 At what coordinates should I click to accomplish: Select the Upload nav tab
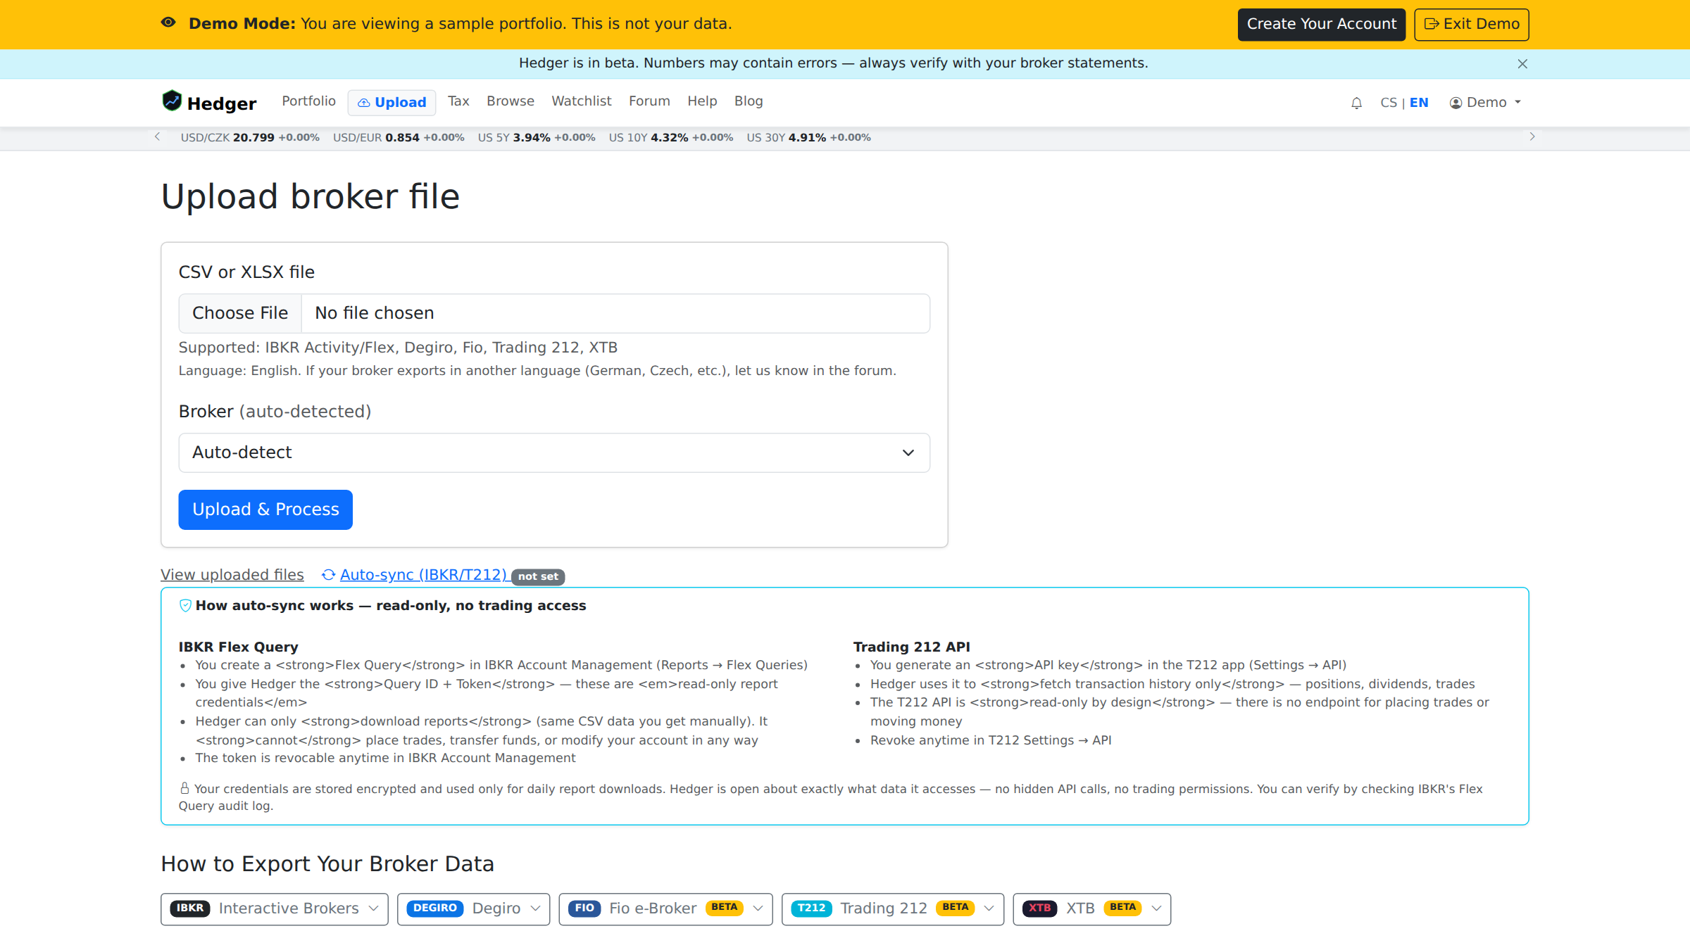pyautogui.click(x=392, y=103)
